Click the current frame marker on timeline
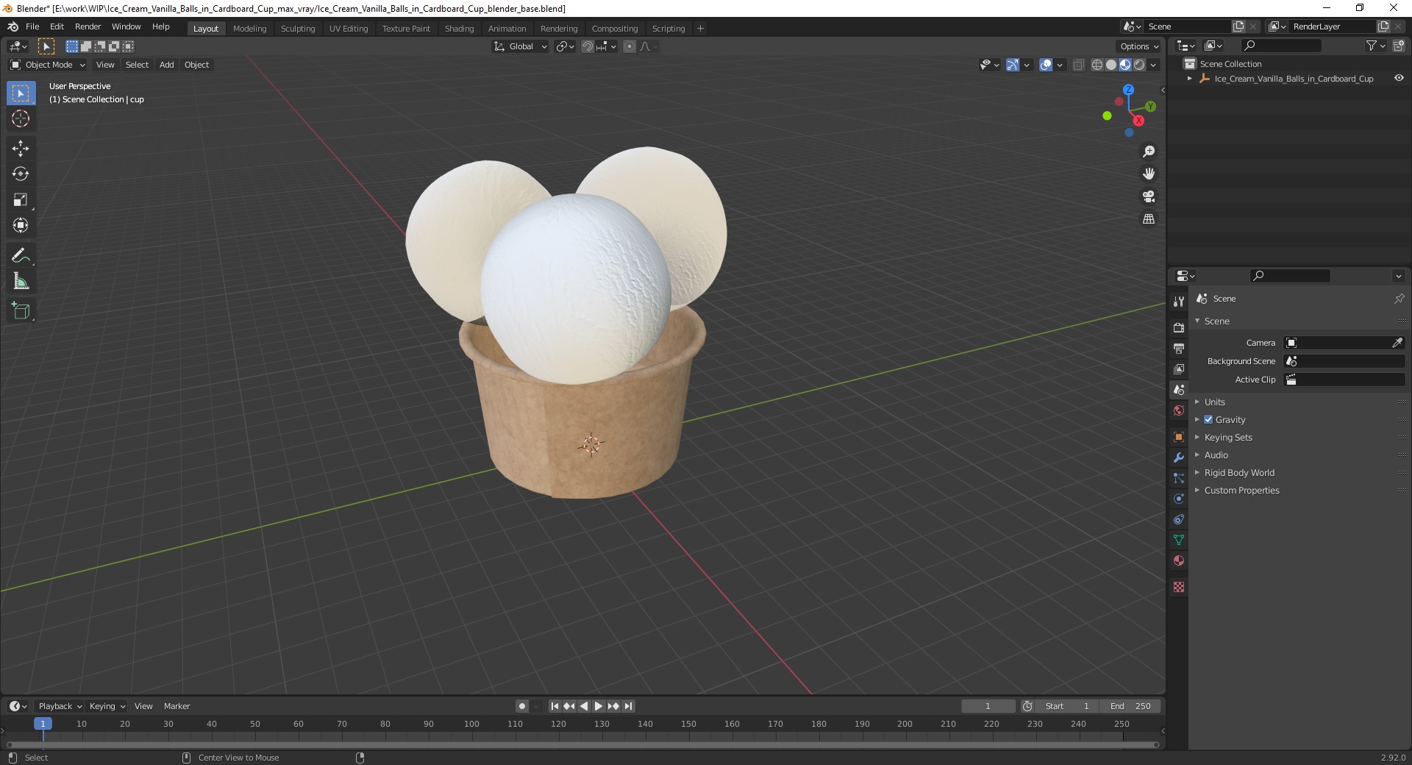Screen dimensions: 1412x765 (43, 724)
